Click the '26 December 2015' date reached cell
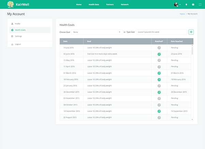This screenshot has height=149, width=205. [x=179, y=92]
